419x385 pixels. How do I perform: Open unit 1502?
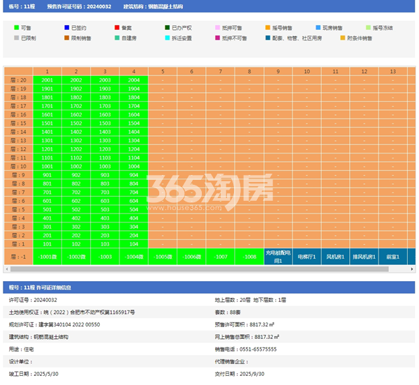click(x=76, y=123)
